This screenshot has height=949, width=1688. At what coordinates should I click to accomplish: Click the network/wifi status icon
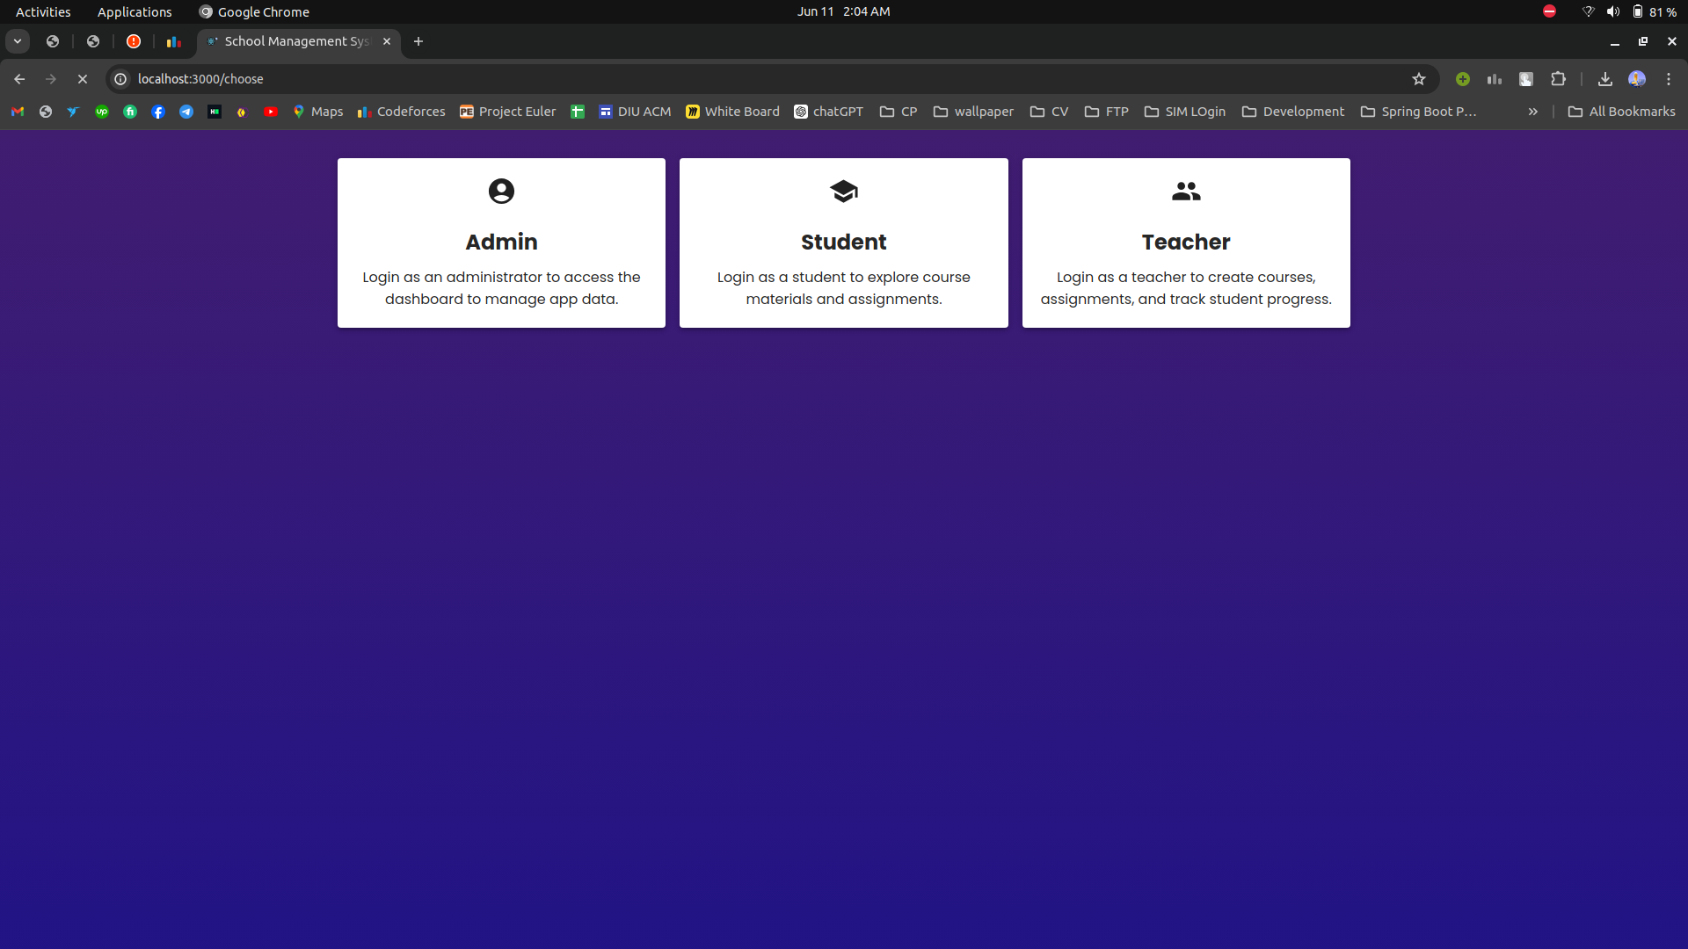(x=1585, y=11)
